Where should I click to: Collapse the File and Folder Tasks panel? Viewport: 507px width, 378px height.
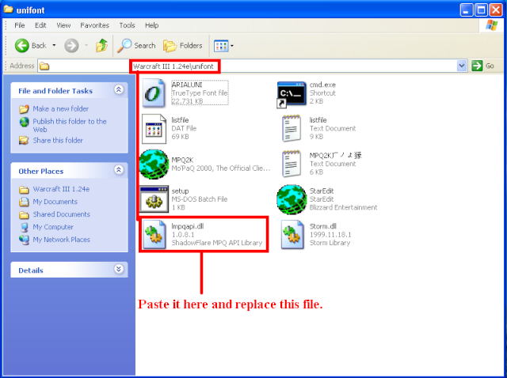pyautogui.click(x=119, y=89)
